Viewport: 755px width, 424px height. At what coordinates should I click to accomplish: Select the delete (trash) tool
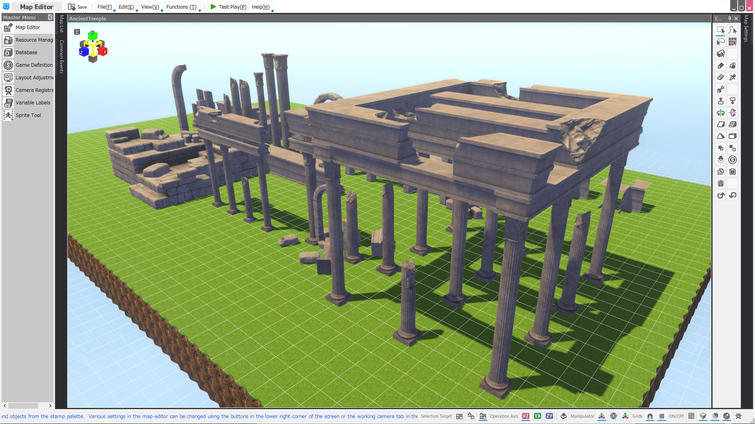pyautogui.click(x=720, y=183)
